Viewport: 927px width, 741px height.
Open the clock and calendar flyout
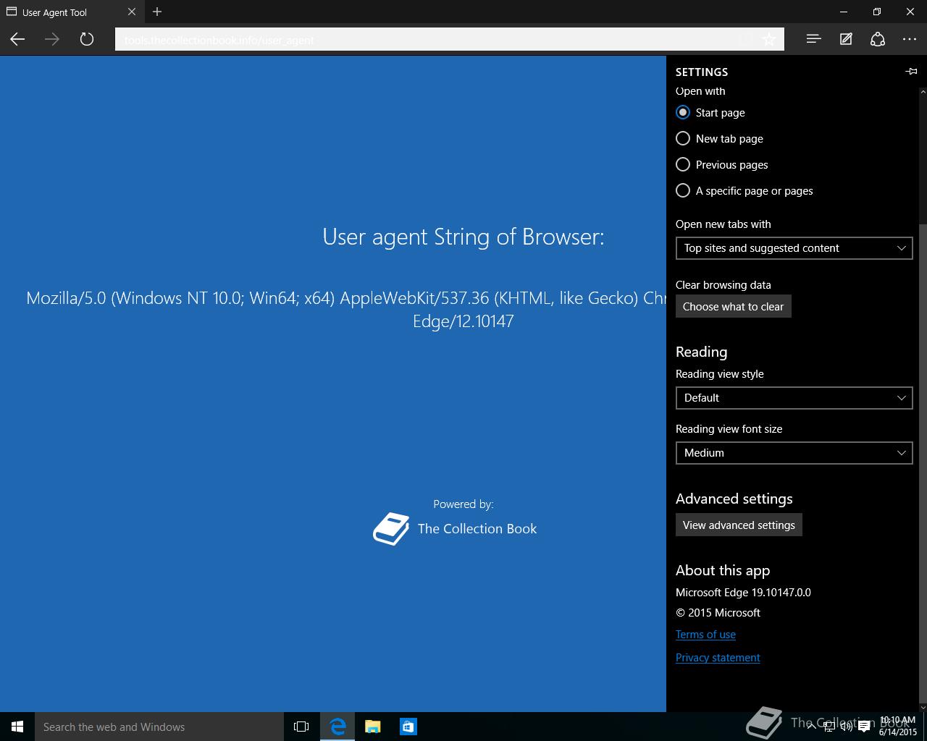coord(898,727)
